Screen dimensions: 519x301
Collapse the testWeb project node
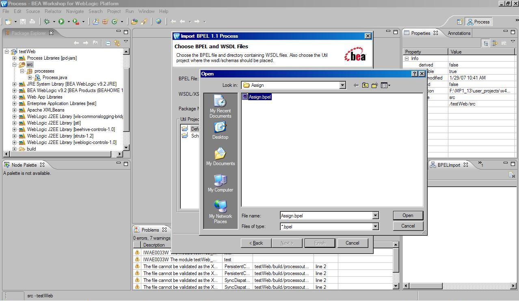tap(7, 52)
